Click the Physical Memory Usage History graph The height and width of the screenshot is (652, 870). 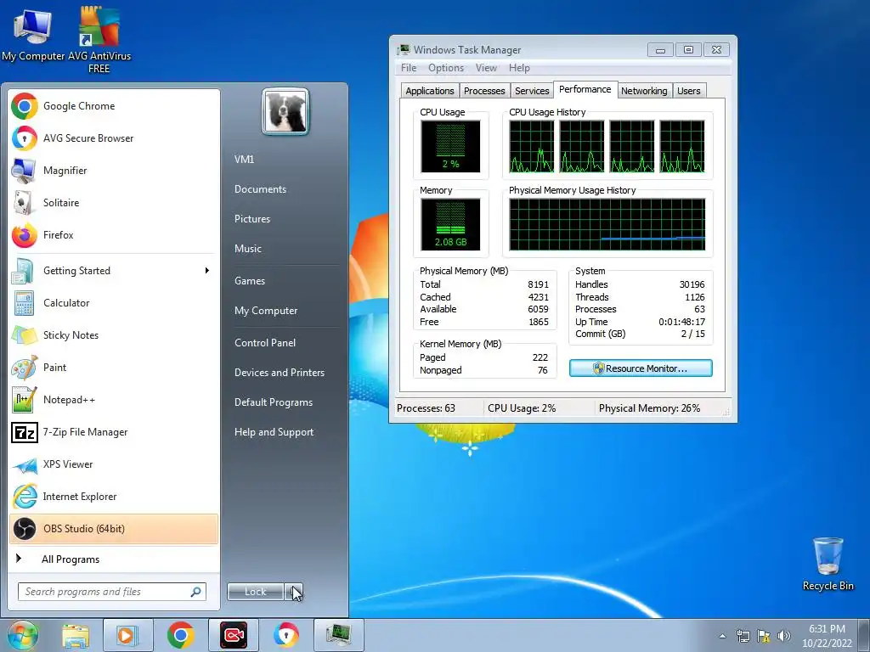pos(607,224)
